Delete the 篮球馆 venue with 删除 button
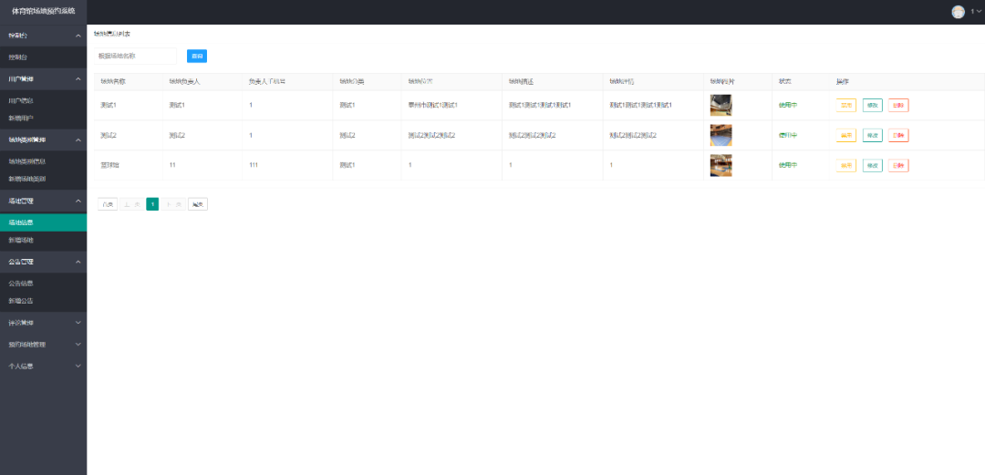This screenshot has height=475, width=985. click(x=898, y=165)
